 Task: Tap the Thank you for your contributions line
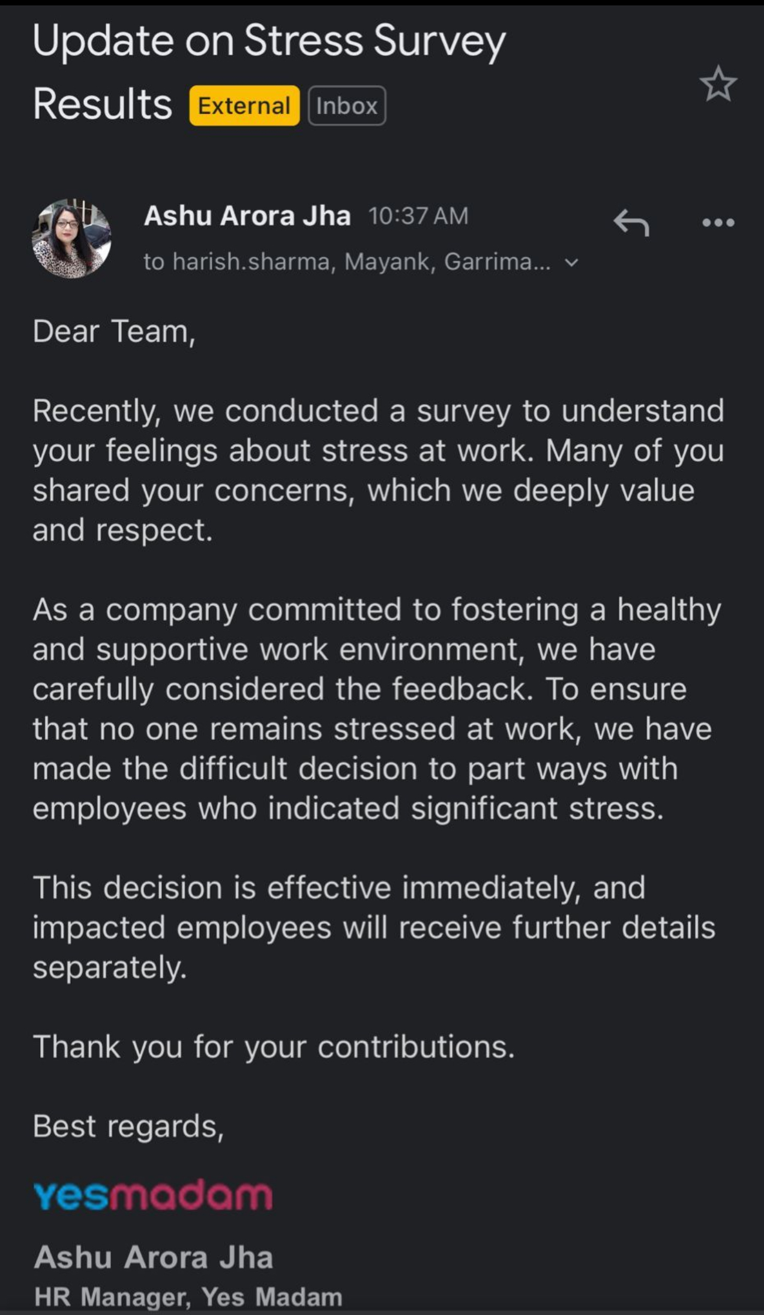[274, 1047]
